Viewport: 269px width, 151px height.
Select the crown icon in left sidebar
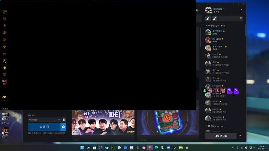pyautogui.click(x=5, y=54)
